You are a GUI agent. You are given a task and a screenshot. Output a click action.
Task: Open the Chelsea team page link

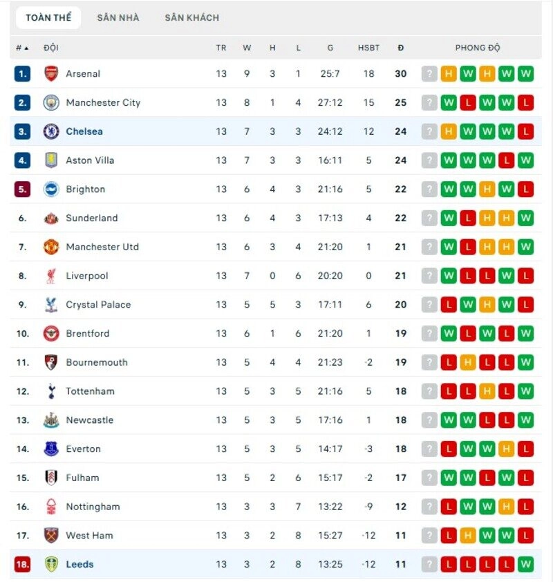85,131
